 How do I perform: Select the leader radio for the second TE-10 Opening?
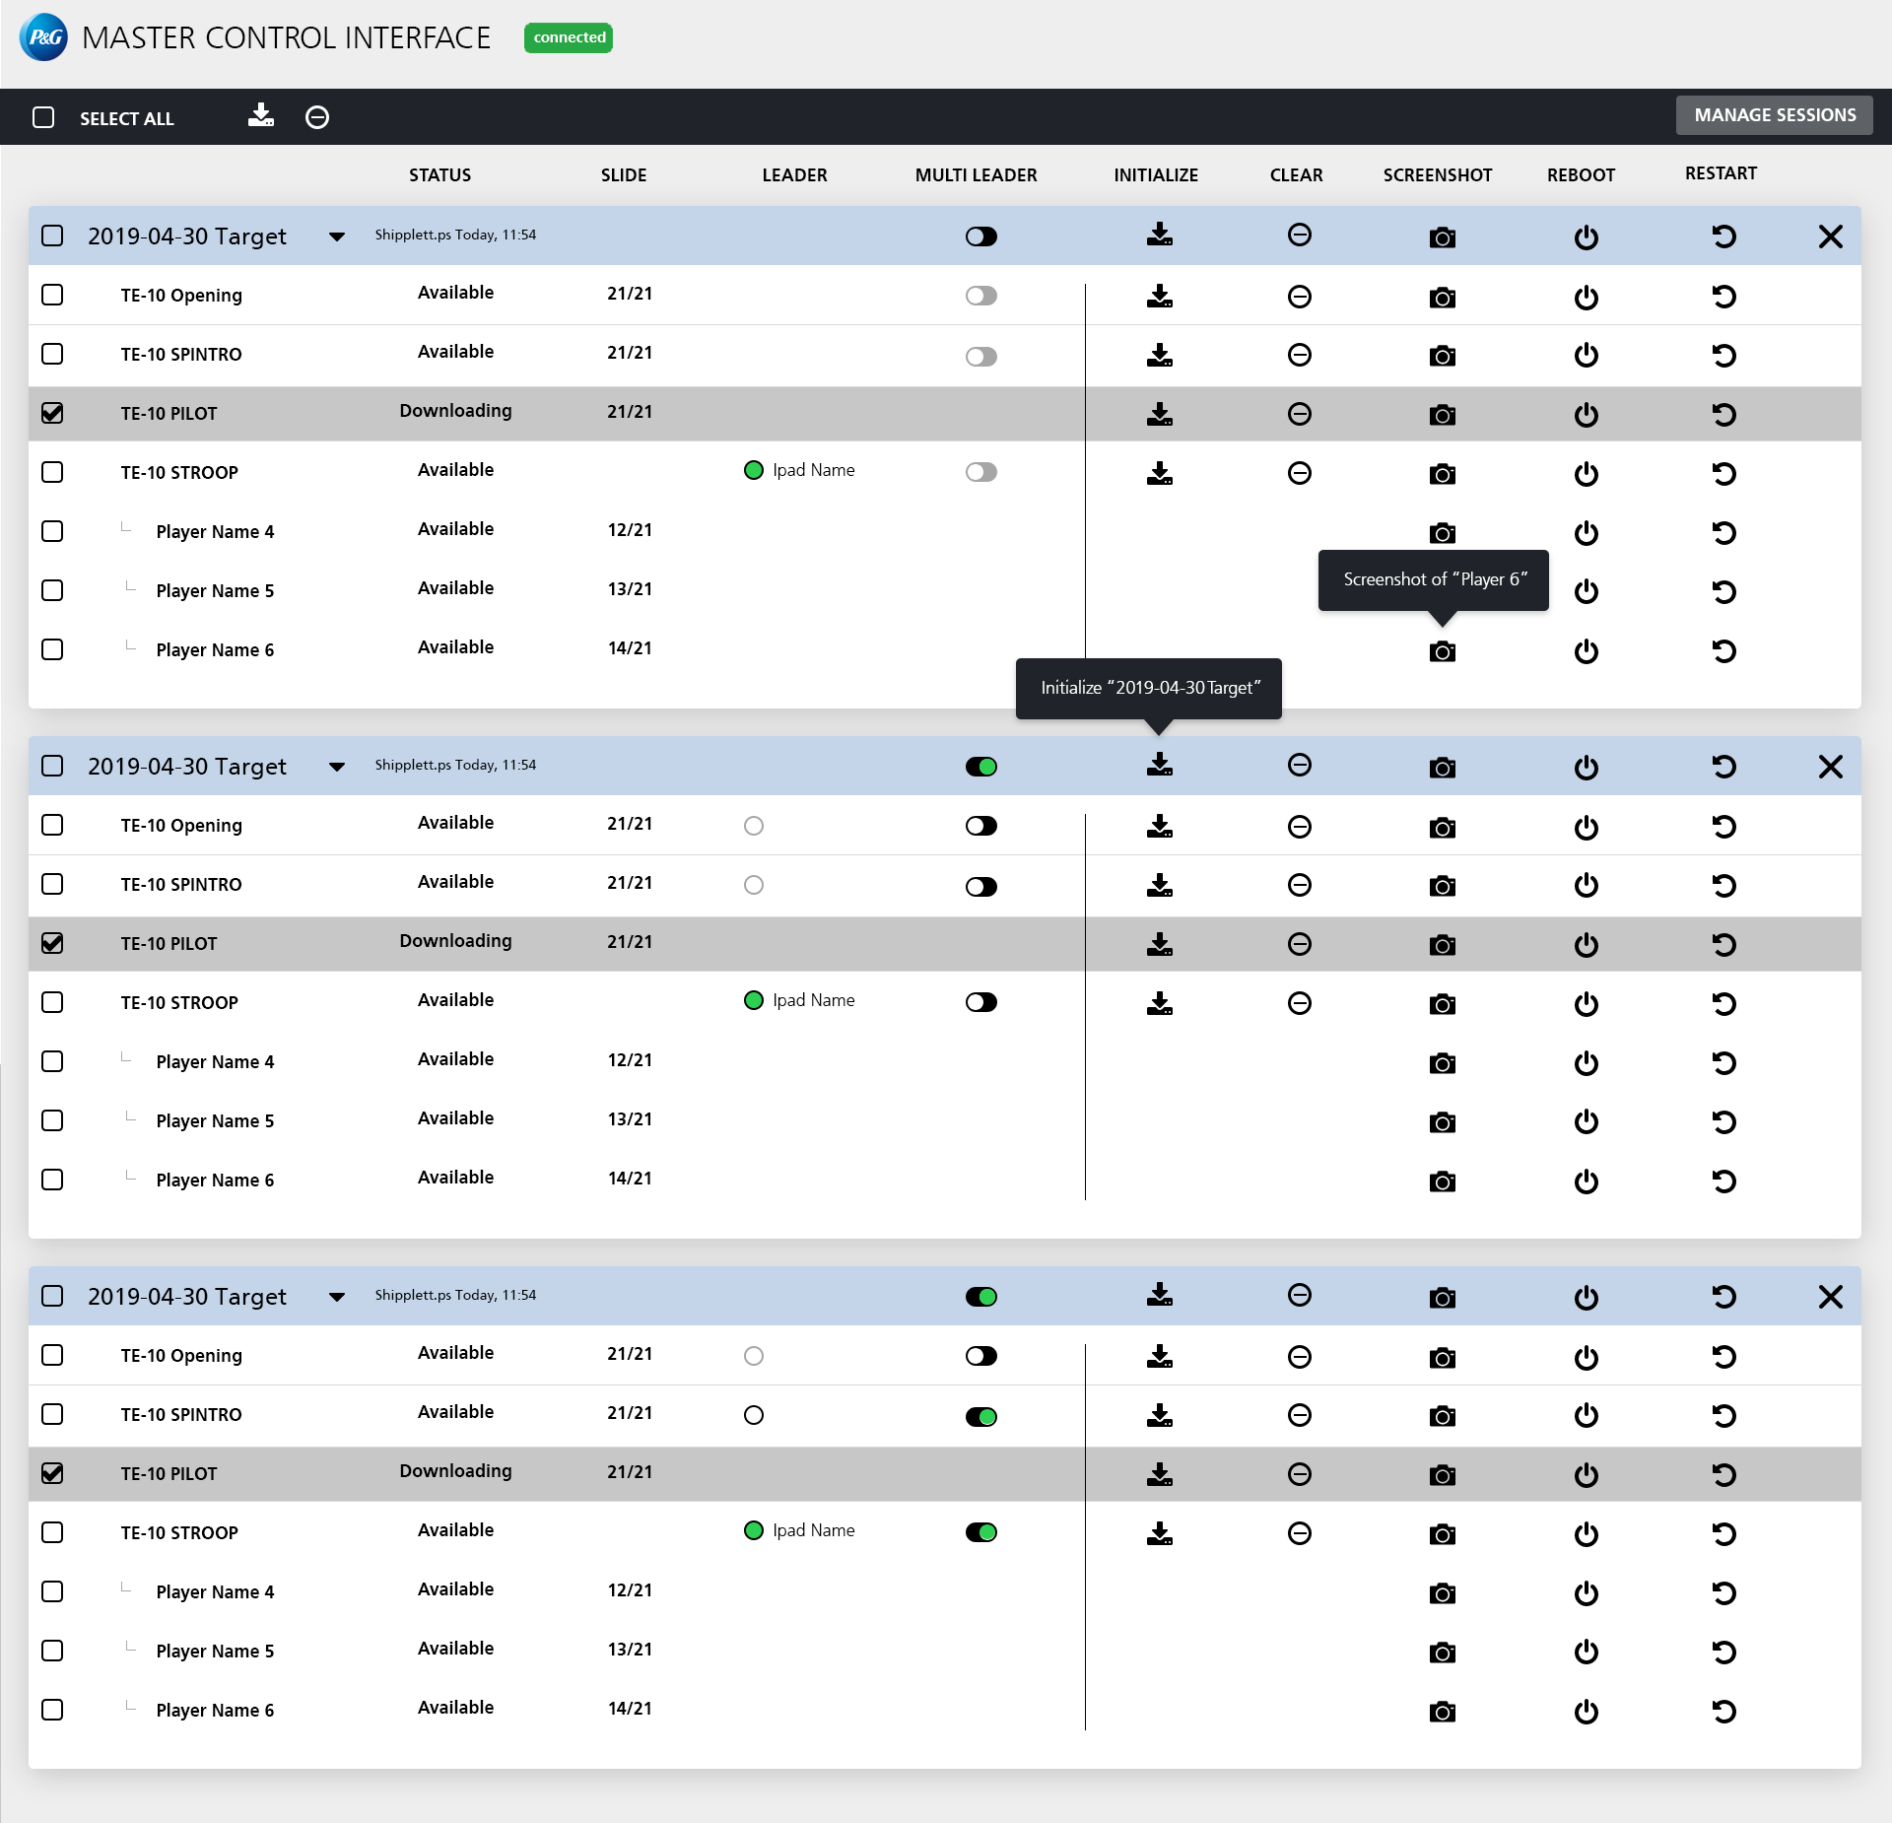[754, 826]
